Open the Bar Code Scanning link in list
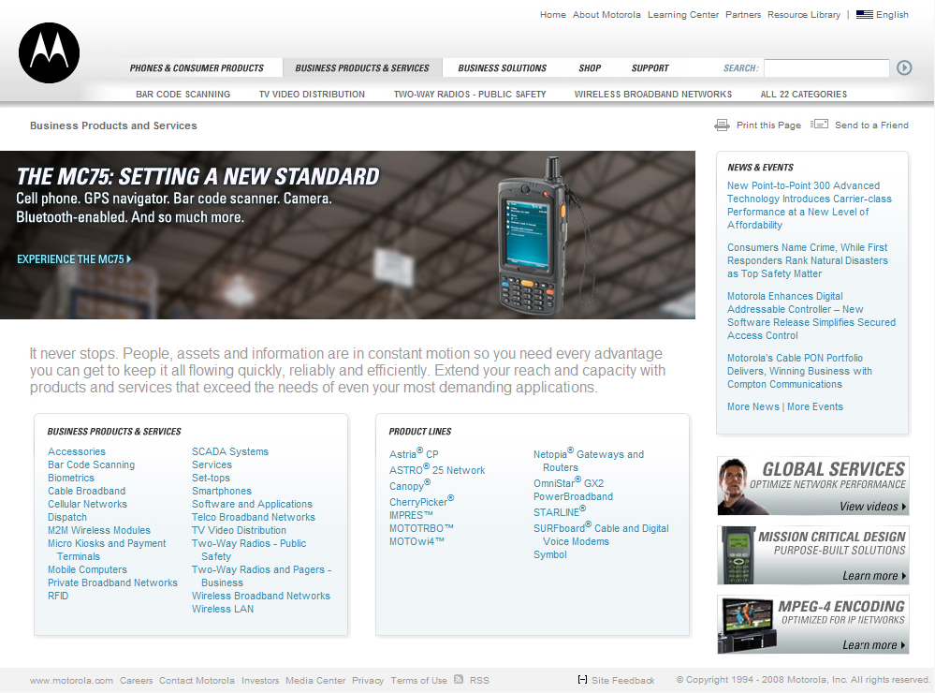The height and width of the screenshot is (693, 935). 91,464
